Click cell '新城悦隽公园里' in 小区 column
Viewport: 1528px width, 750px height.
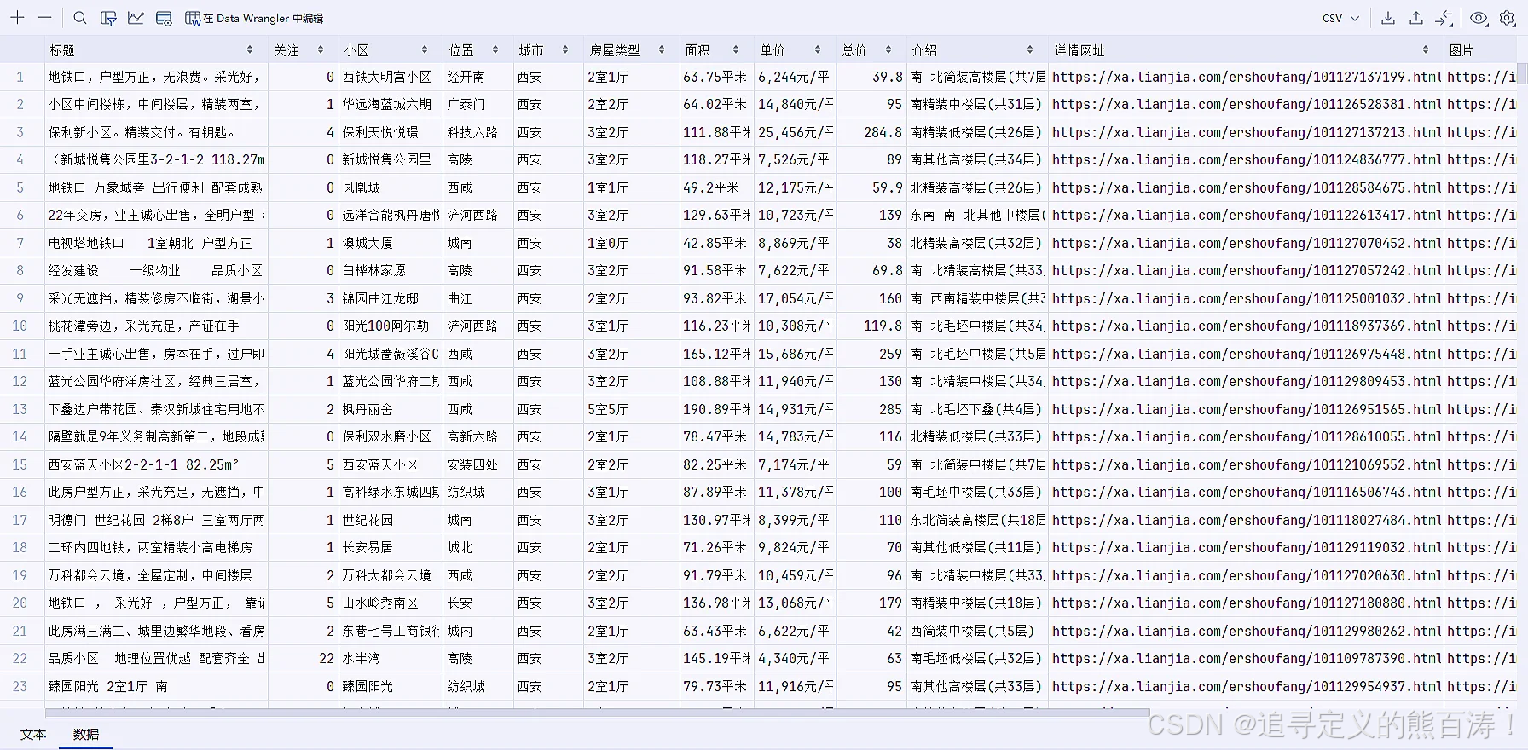pyautogui.click(x=387, y=159)
